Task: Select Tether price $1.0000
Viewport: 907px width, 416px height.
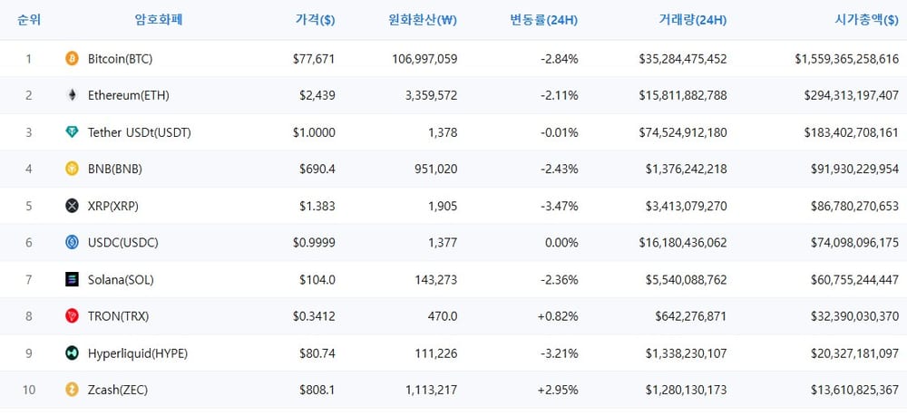Action: tap(314, 132)
